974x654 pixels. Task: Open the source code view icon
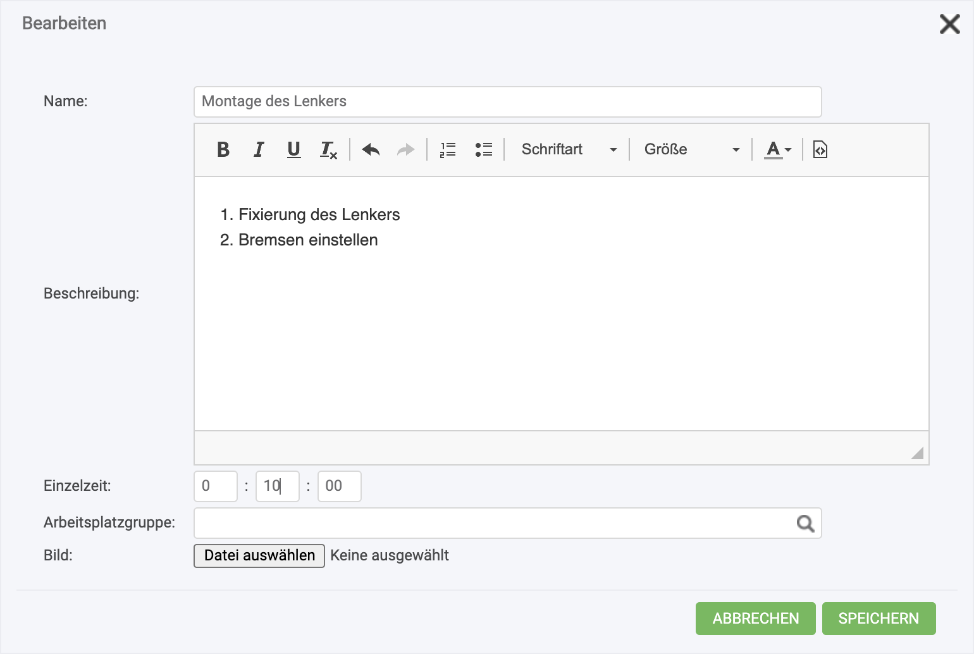[x=820, y=150]
